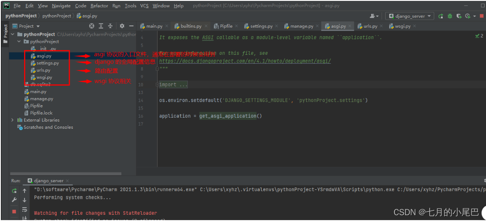
Task: Select manage.py in the project tree
Action: (x=42, y=99)
